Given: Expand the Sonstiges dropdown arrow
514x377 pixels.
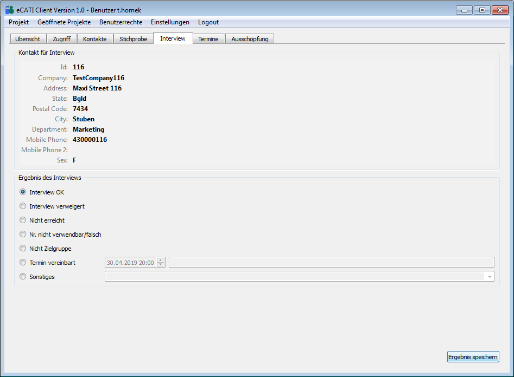Looking at the screenshot, I should [x=490, y=277].
